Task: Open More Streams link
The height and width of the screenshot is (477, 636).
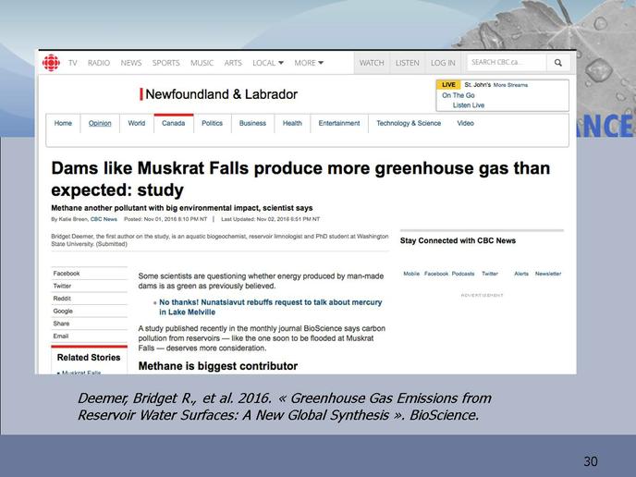Action: [x=510, y=85]
